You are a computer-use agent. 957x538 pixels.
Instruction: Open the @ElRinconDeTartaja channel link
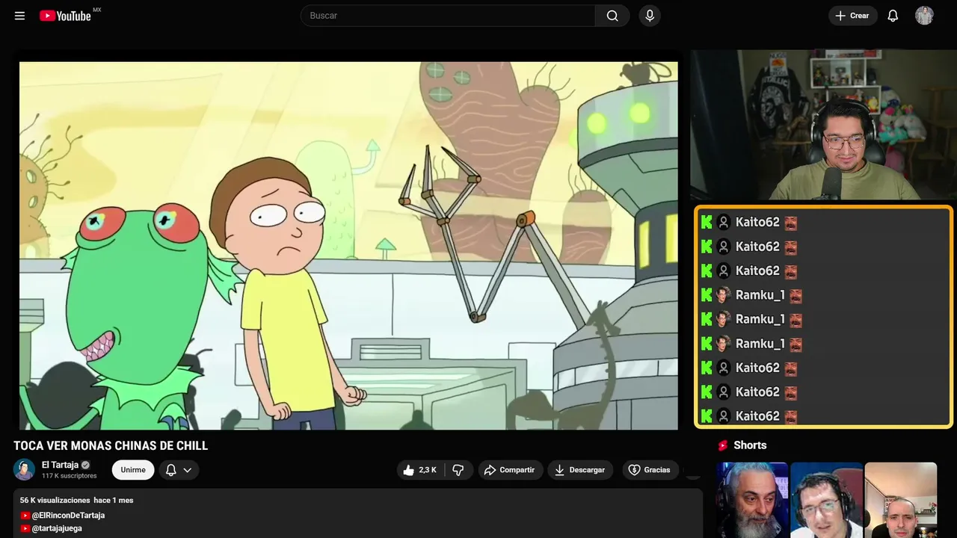pos(68,516)
